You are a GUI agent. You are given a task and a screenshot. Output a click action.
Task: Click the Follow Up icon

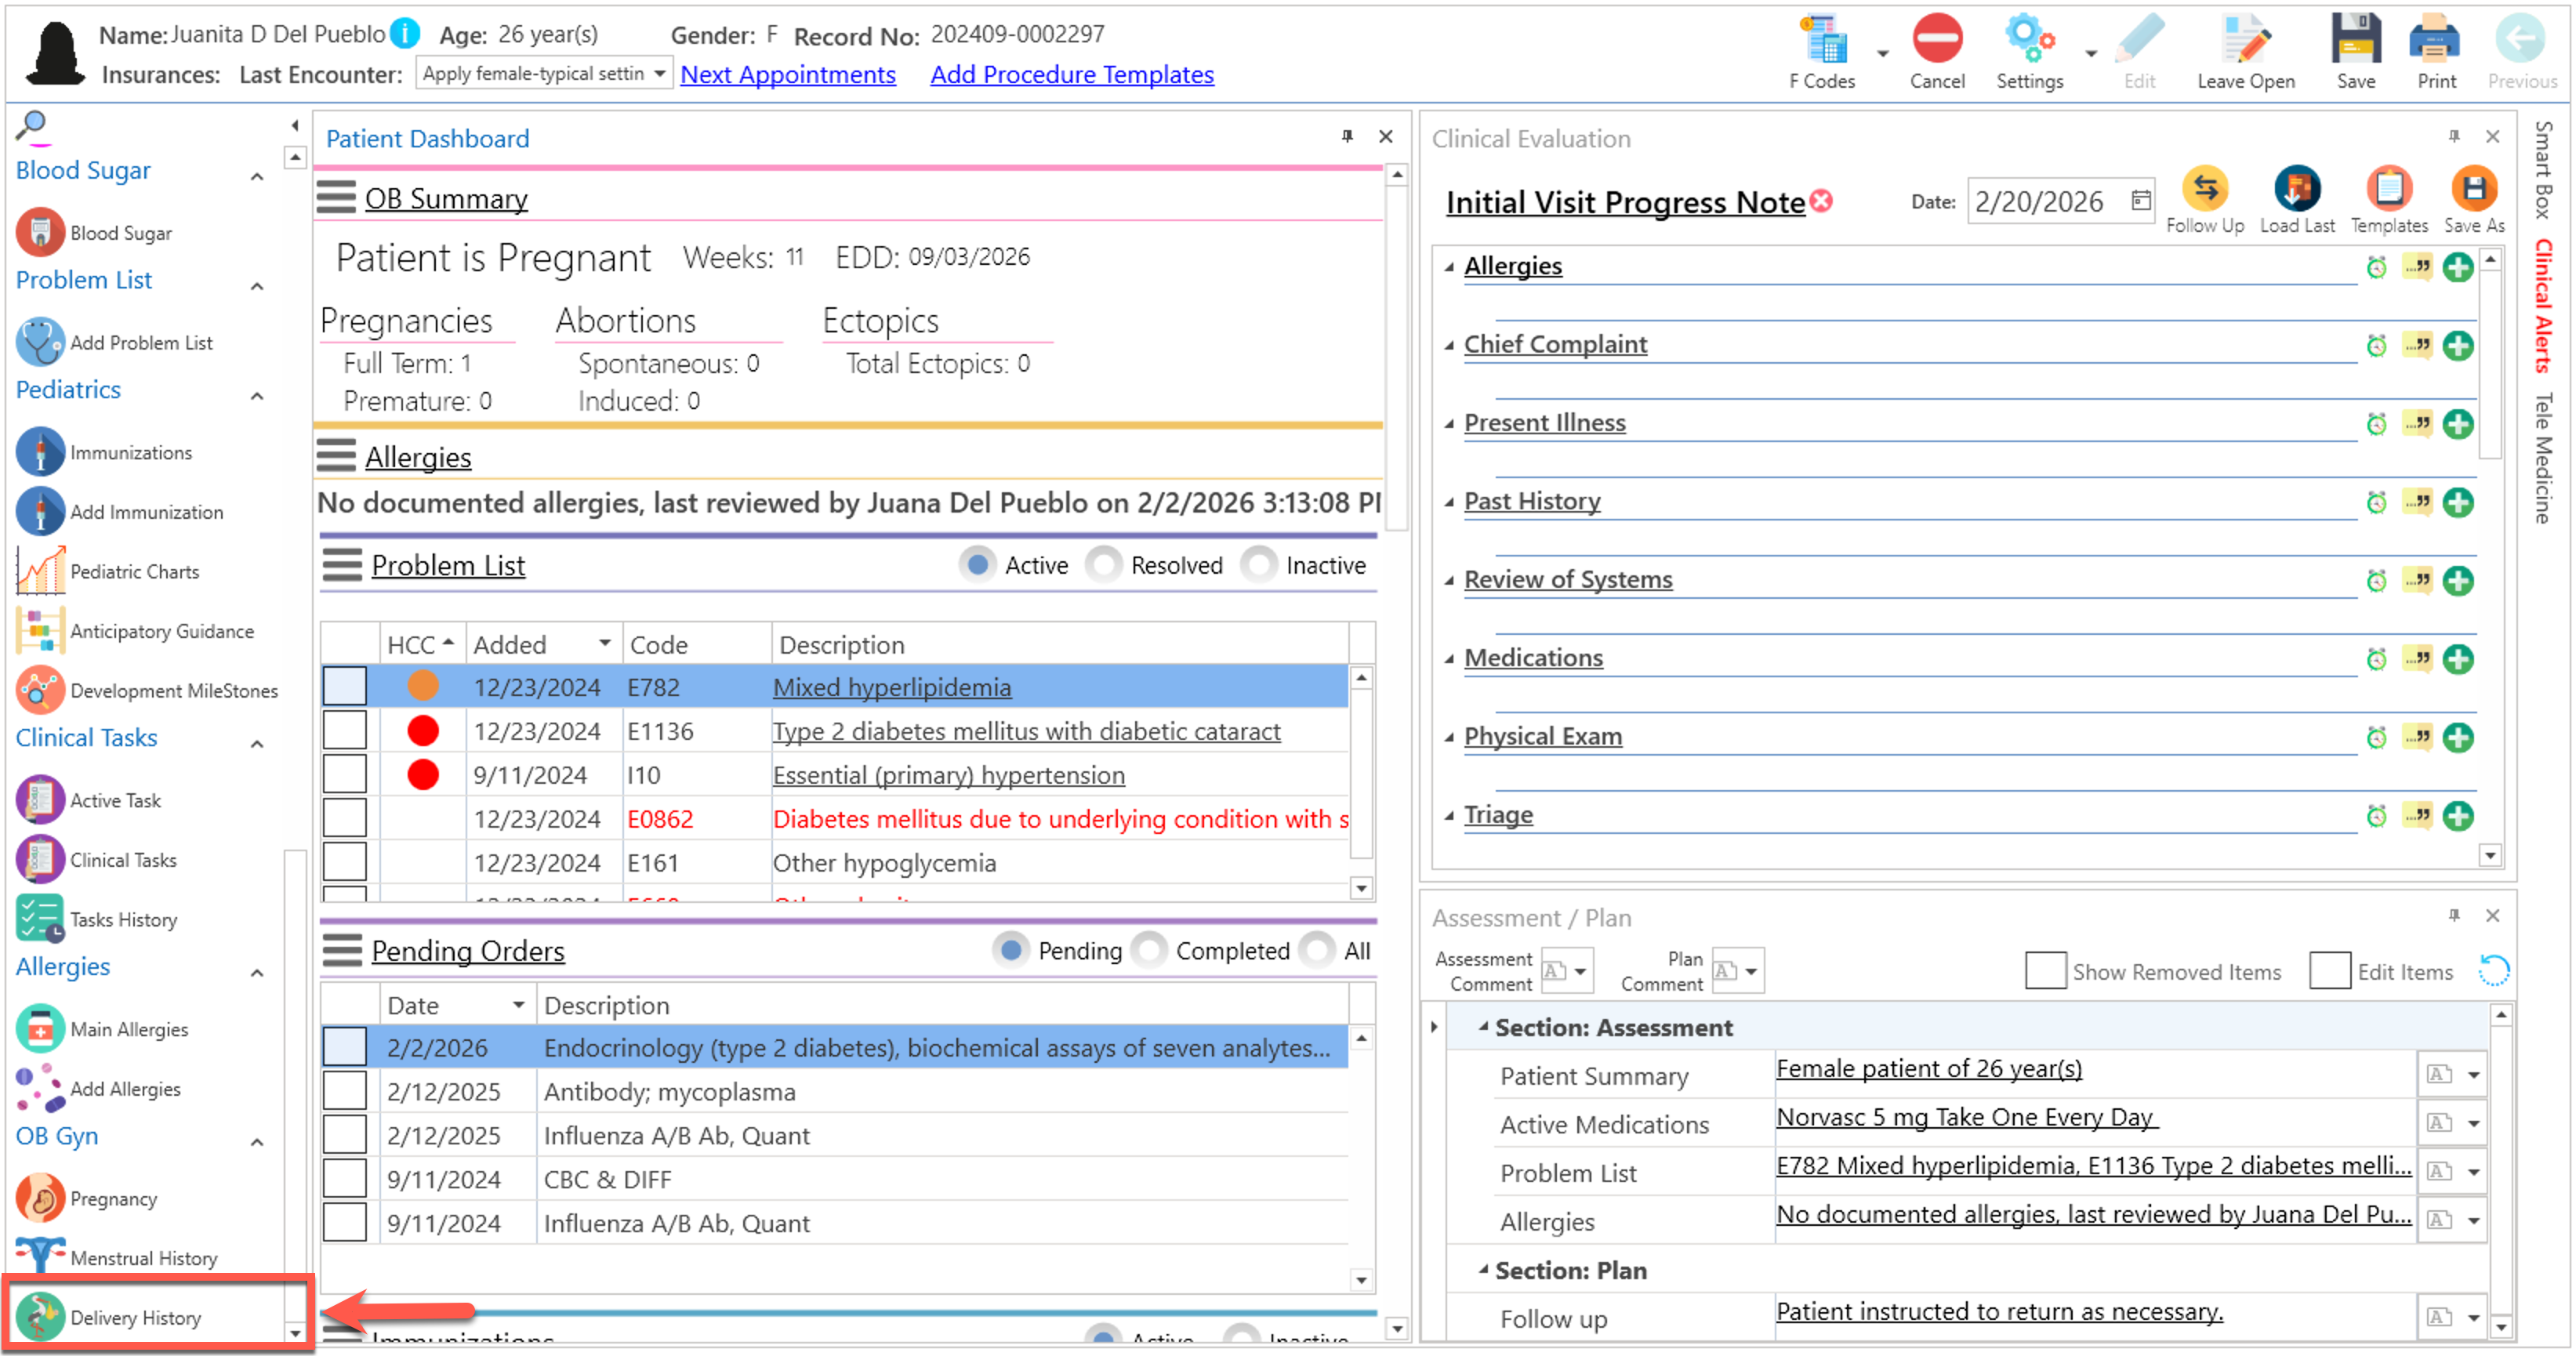pyautogui.click(x=2205, y=190)
